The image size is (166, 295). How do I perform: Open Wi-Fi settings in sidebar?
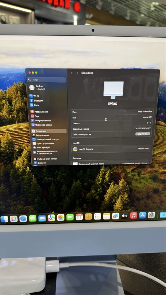click(x=34, y=96)
